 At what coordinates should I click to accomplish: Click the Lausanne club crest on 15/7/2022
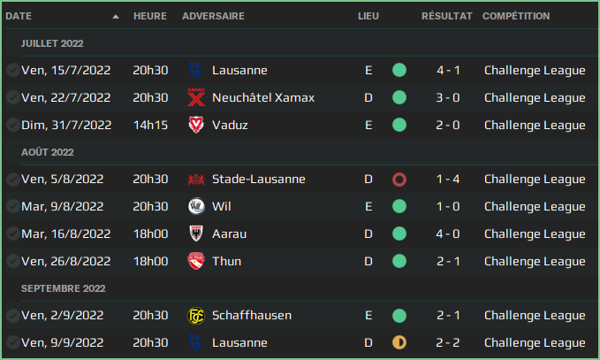coord(196,71)
